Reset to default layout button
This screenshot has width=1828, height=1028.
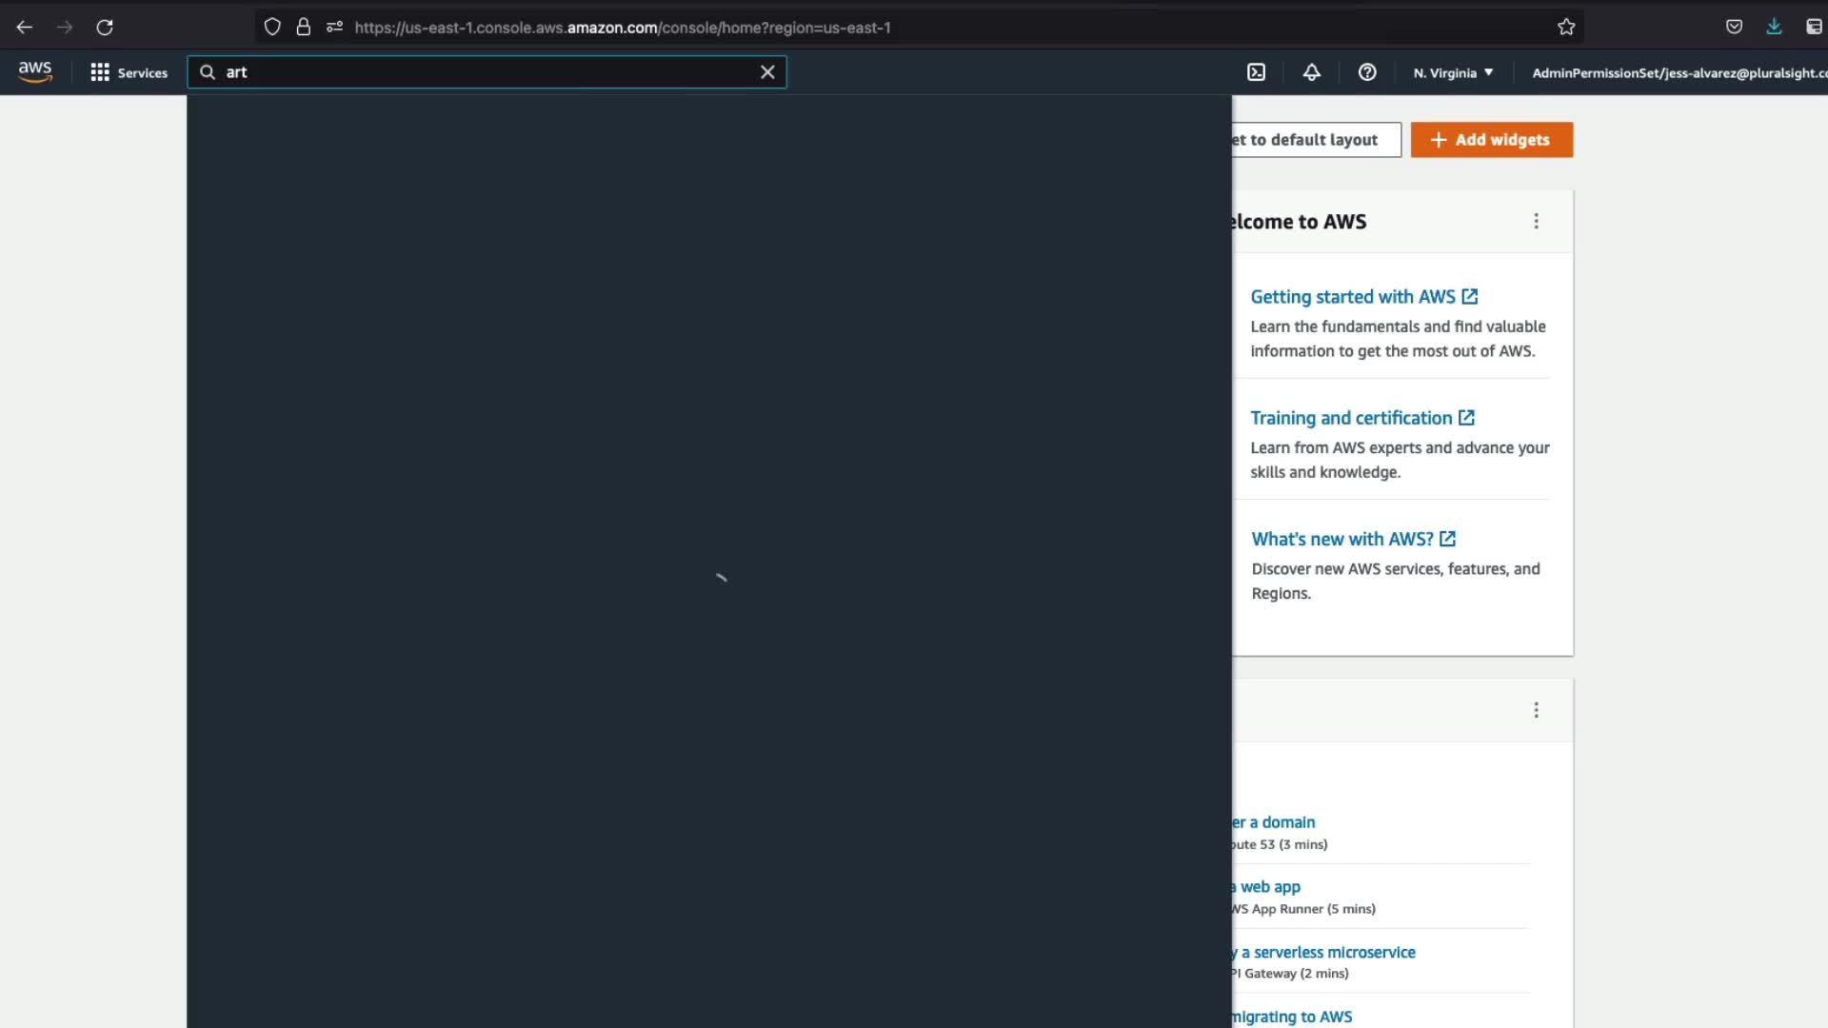pyautogui.click(x=1314, y=140)
